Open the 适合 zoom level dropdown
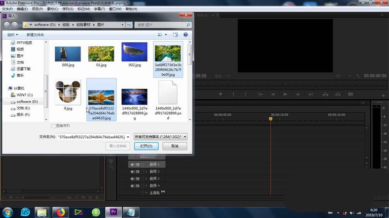This screenshot has height=218, width=389. click(223, 76)
